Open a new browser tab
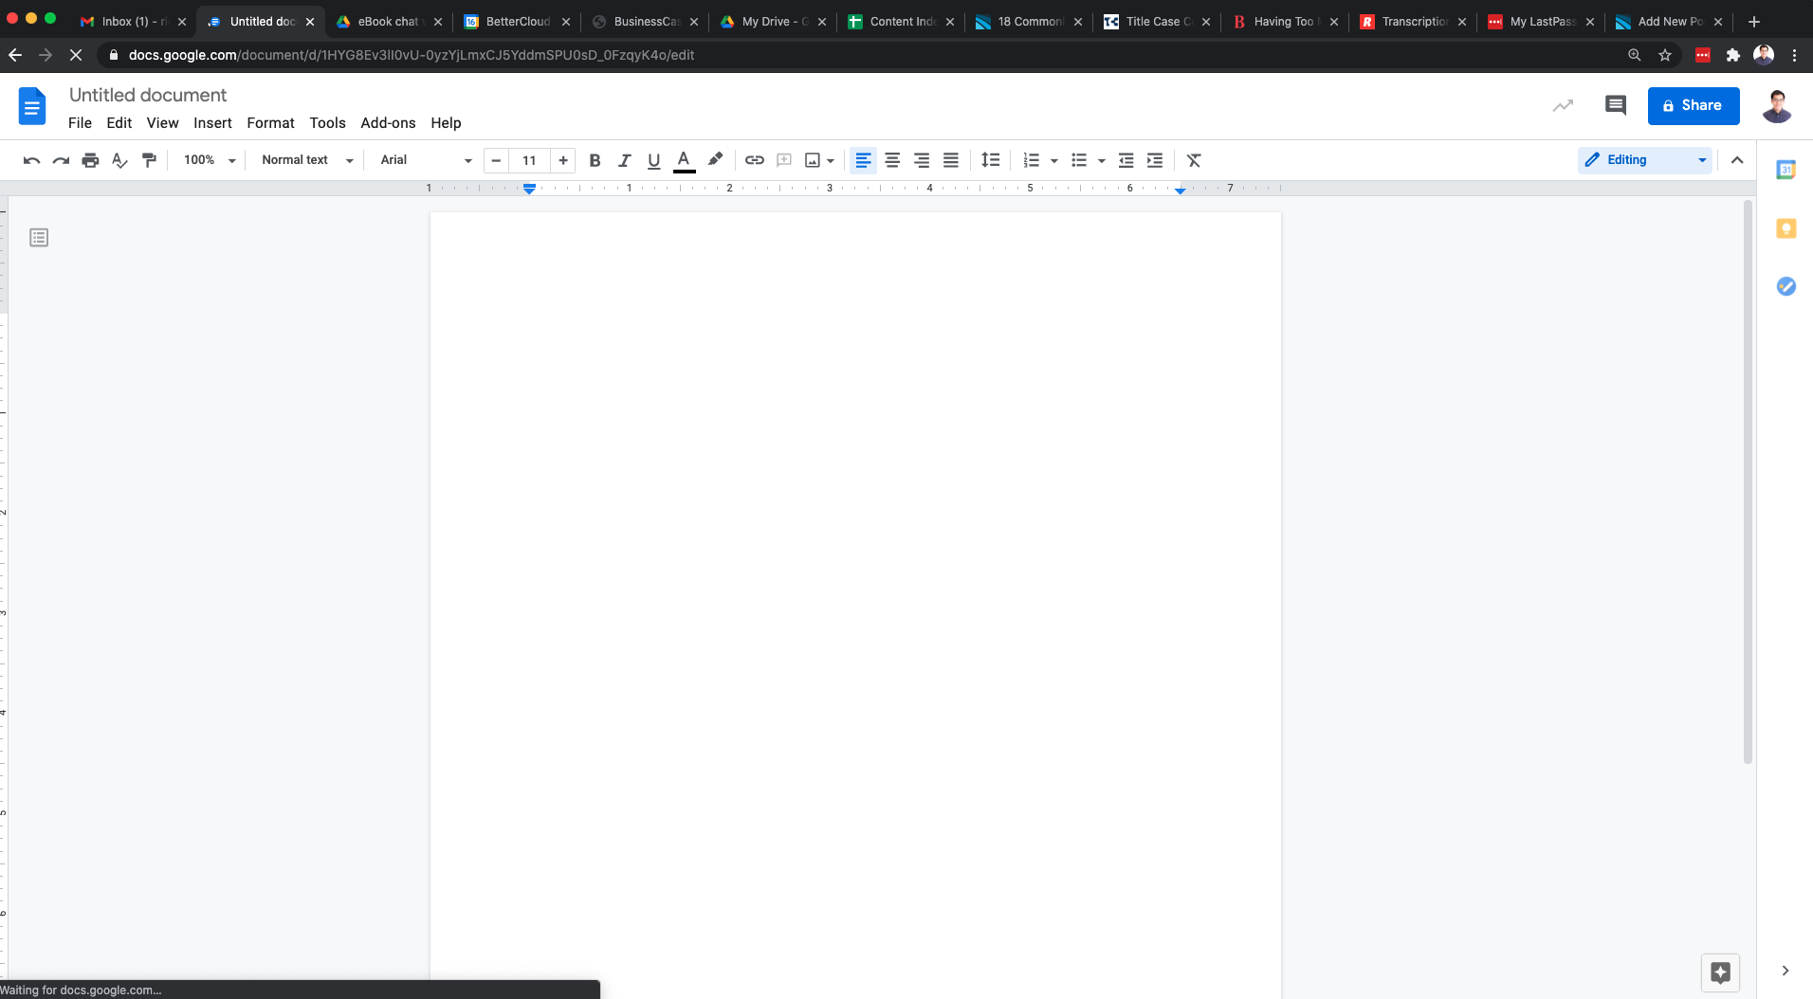Image resolution: width=1813 pixels, height=999 pixels. tap(1754, 21)
